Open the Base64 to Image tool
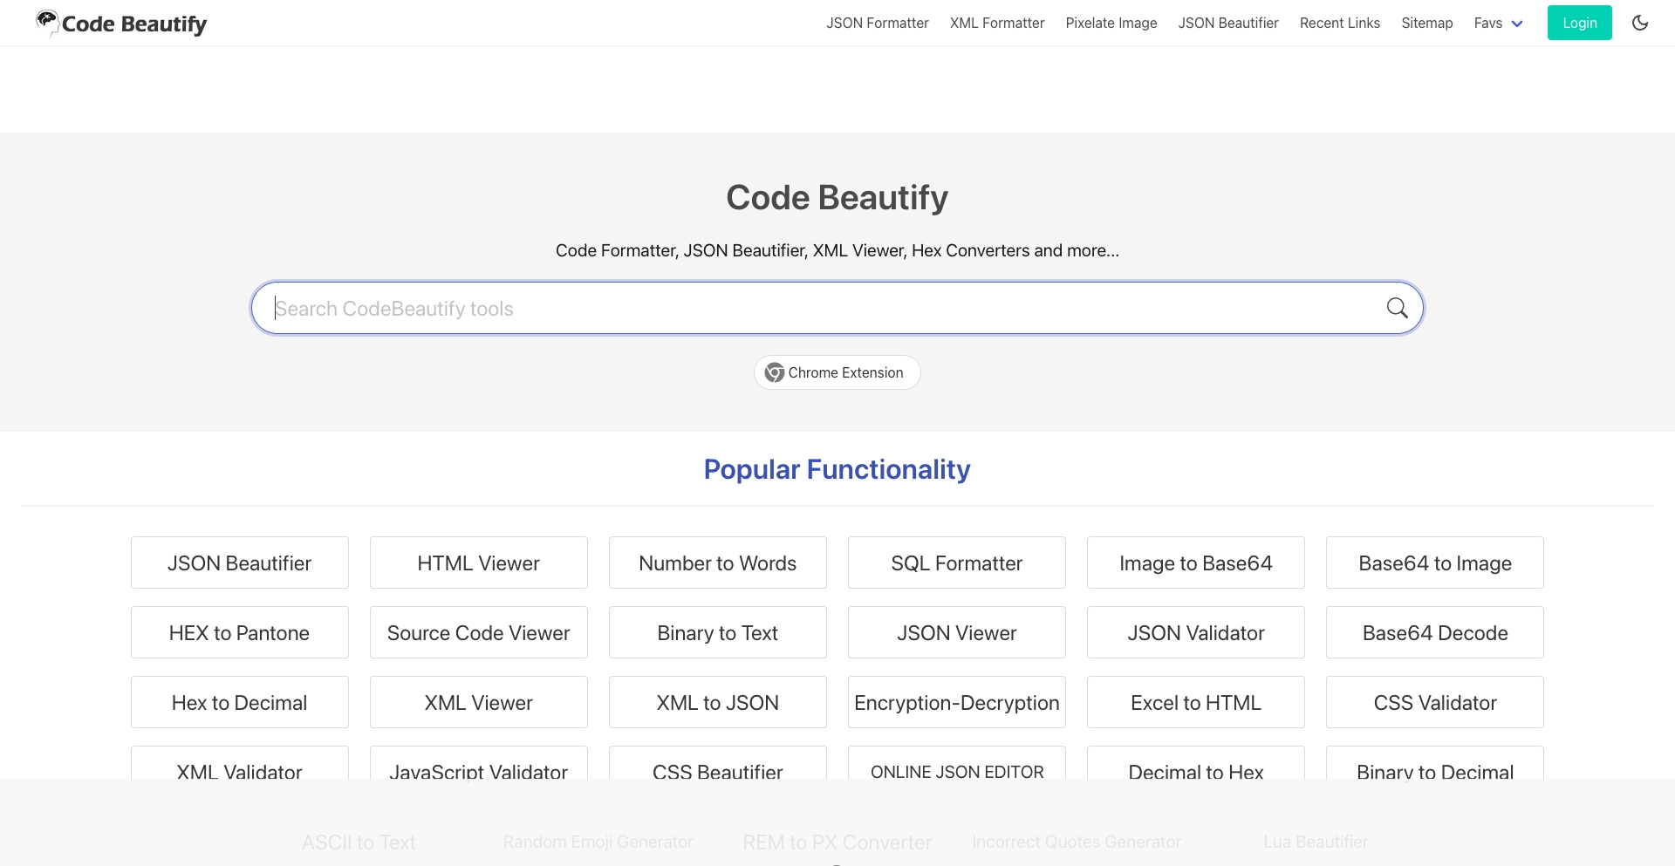The image size is (1675, 866). click(x=1434, y=563)
